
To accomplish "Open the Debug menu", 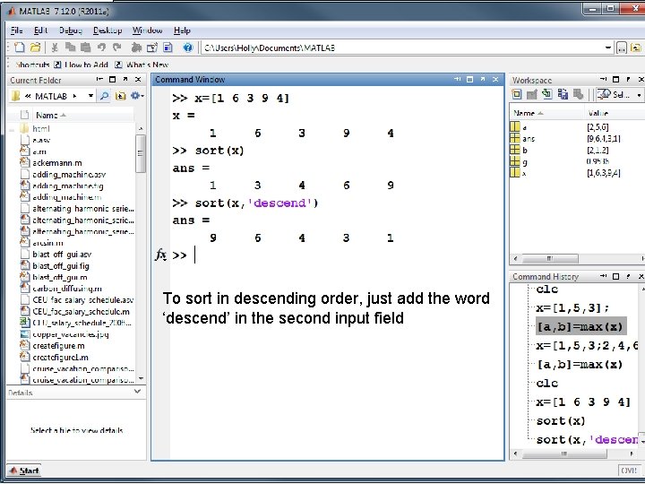I will 71,30.
